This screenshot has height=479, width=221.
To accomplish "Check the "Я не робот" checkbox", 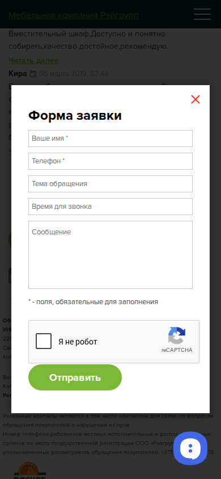I will [44, 341].
